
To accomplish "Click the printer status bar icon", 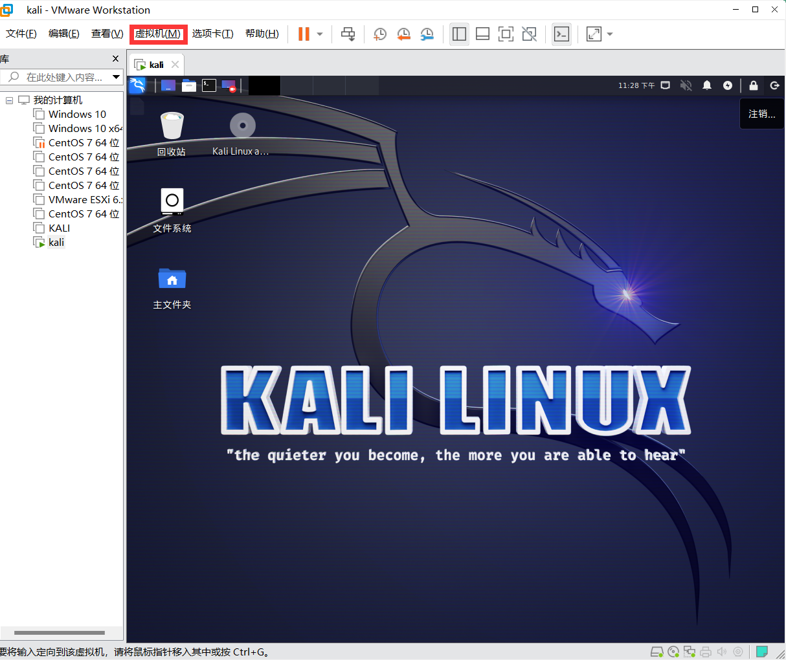I will coord(706,652).
